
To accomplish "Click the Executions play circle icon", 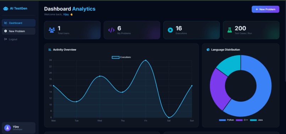I will coord(170,30).
